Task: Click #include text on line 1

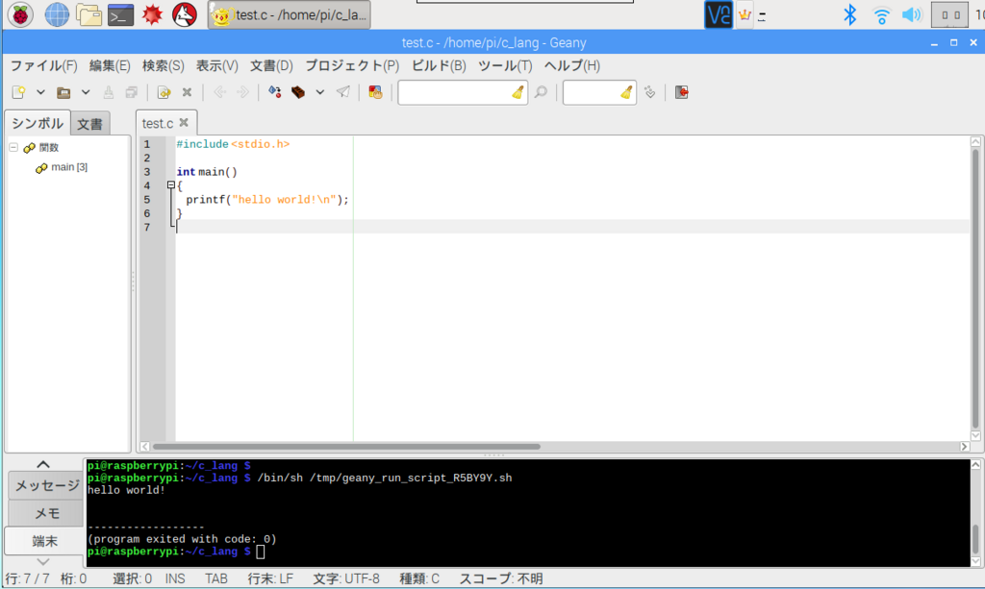Action: click(x=202, y=144)
